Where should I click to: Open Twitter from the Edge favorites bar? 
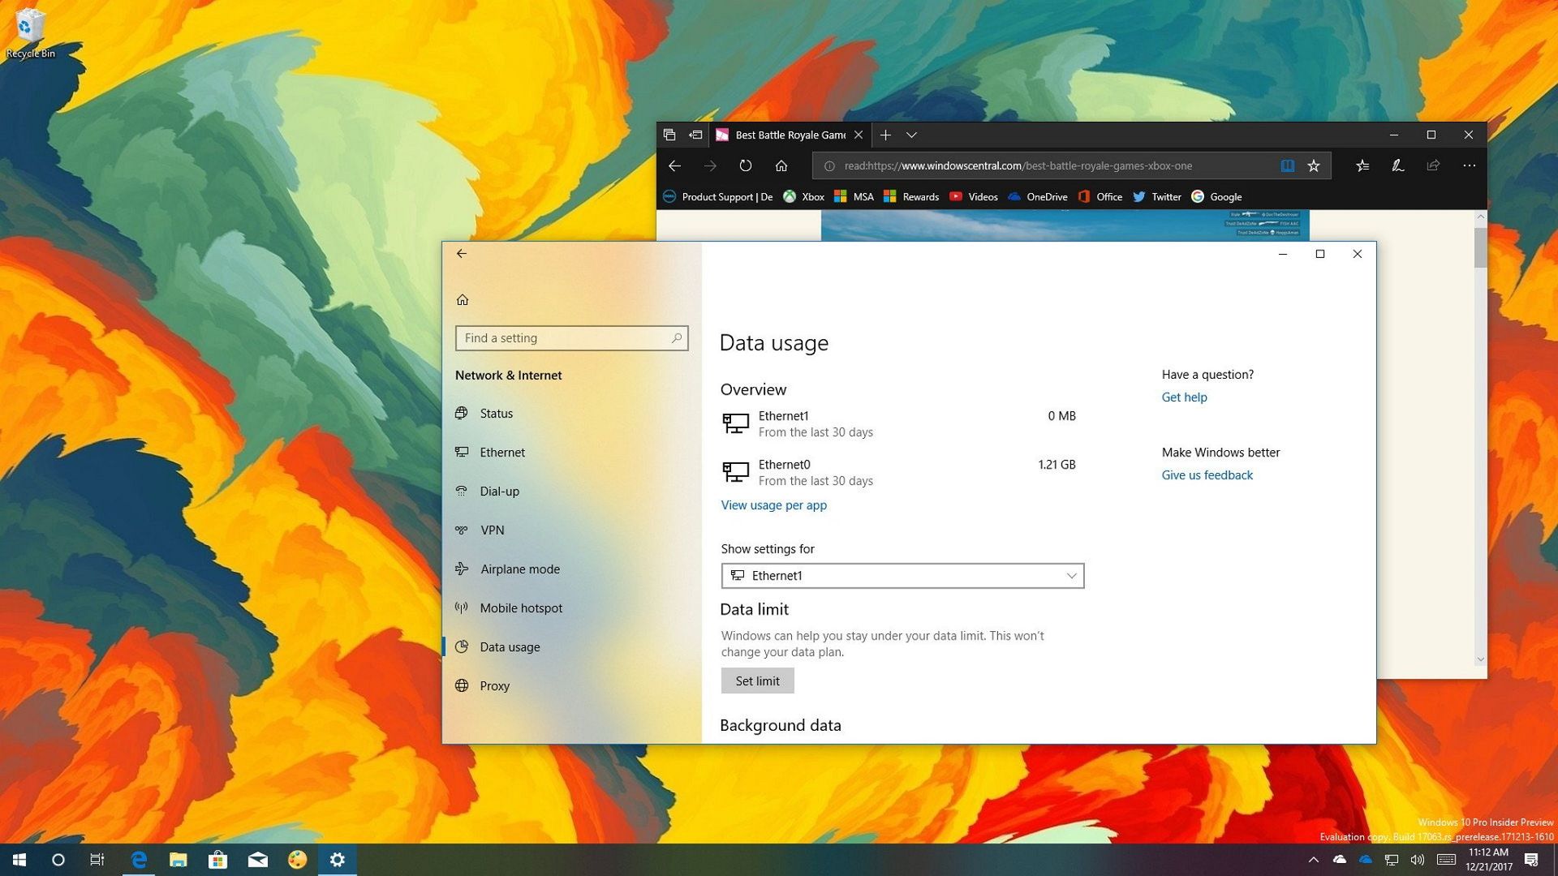[1164, 196]
